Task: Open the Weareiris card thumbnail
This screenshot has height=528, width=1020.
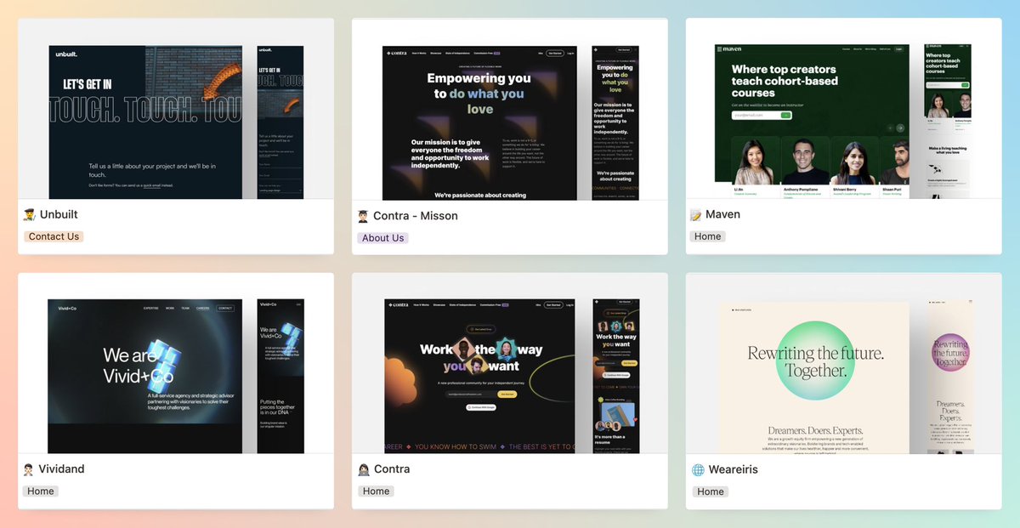Action: click(x=844, y=363)
